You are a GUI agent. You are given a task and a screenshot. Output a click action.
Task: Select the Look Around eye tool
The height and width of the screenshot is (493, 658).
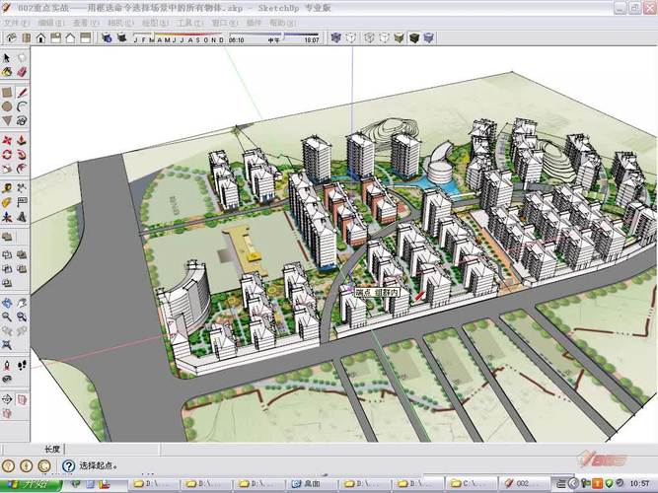point(7,380)
